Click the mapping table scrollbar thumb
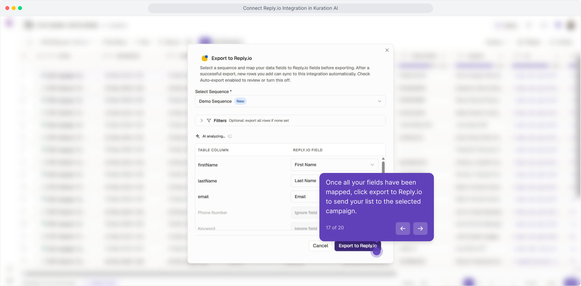This screenshot has width=581, height=286. tap(383, 167)
